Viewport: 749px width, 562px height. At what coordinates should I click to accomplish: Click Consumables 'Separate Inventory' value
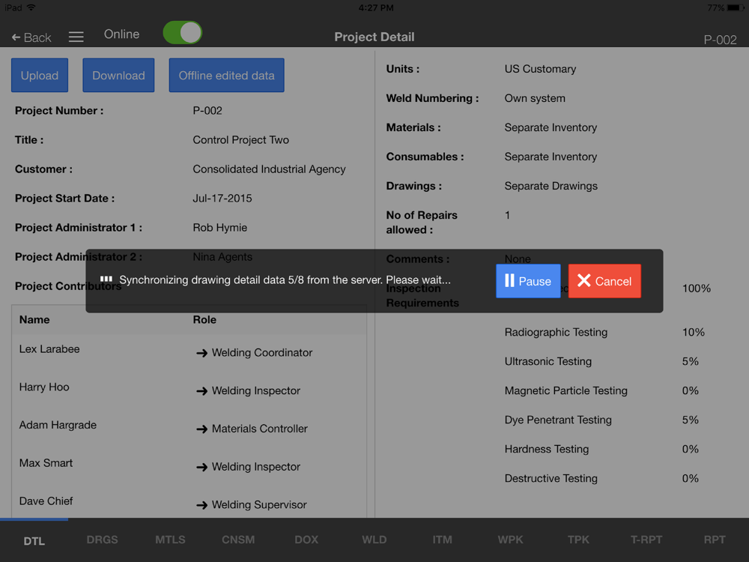[x=551, y=157]
